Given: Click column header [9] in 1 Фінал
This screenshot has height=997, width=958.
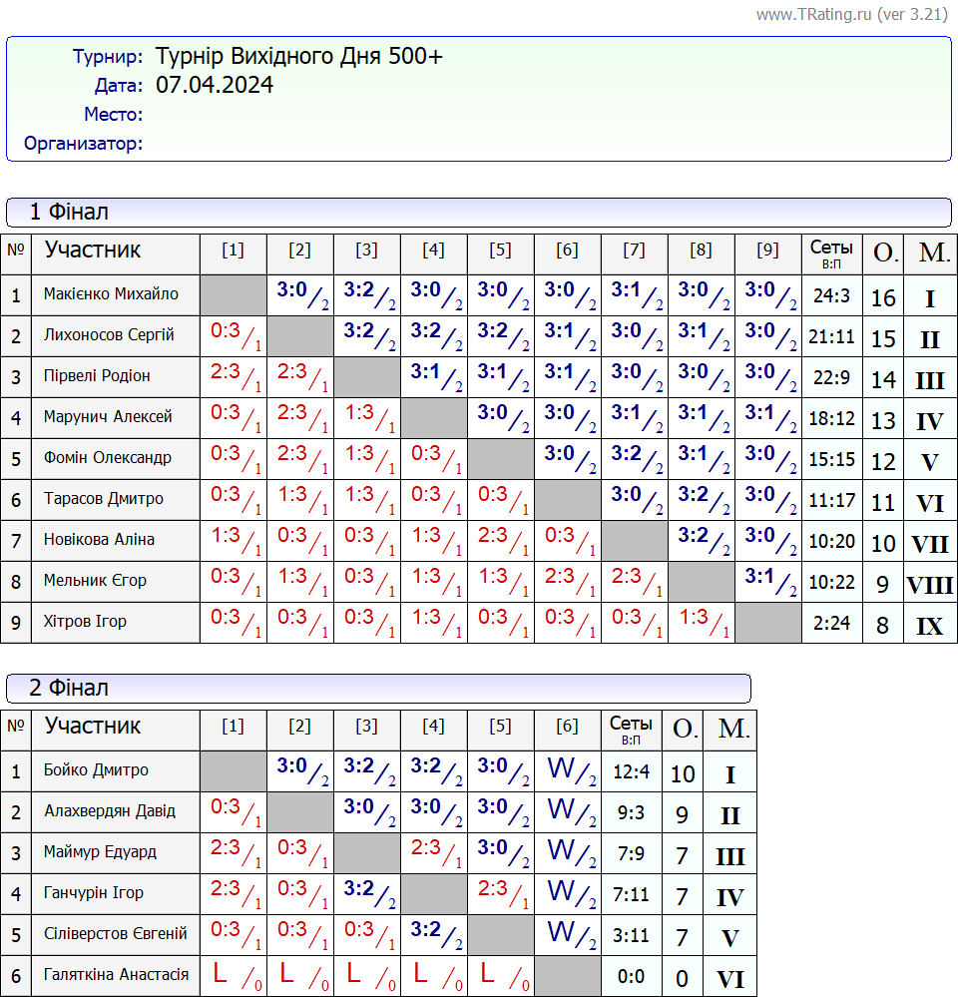Looking at the screenshot, I should click(x=767, y=250).
